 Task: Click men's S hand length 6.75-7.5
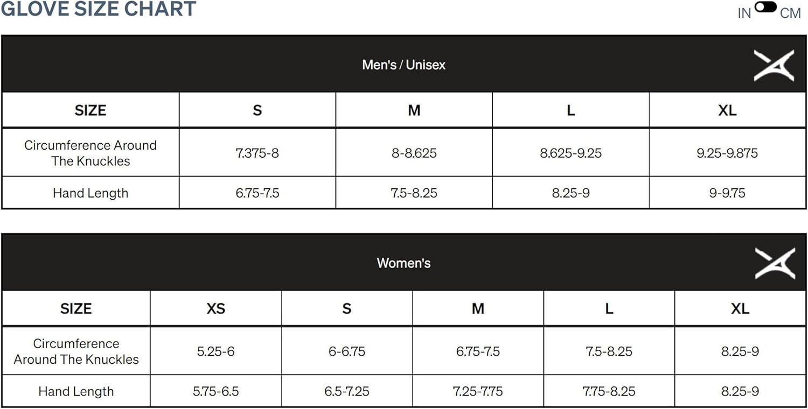257,193
